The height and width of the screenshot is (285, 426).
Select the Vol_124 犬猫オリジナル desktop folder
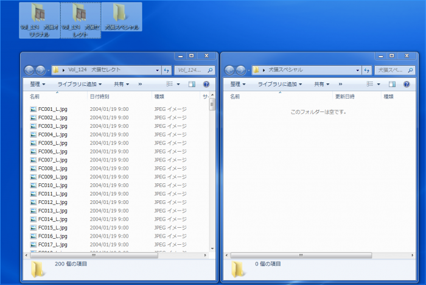coord(40,20)
